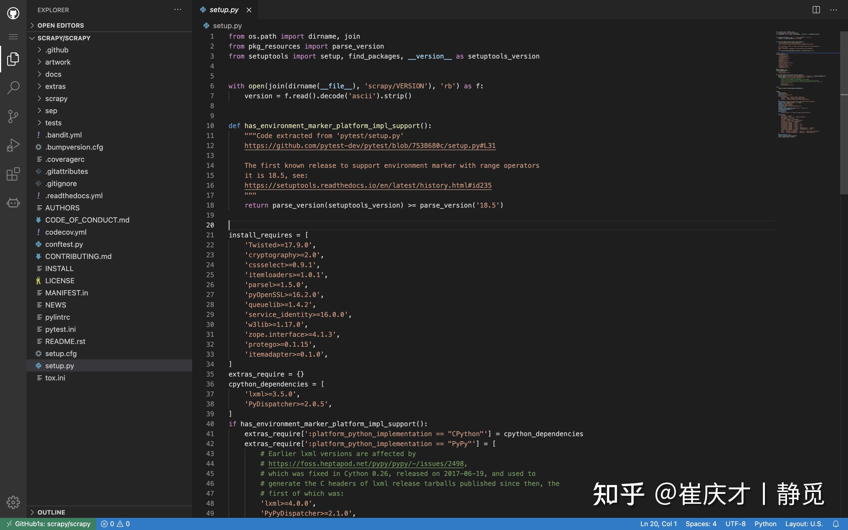Open the editor More Actions menu

click(834, 9)
